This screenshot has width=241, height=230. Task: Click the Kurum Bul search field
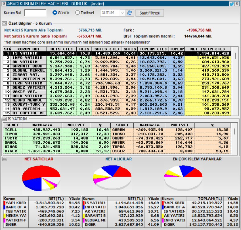(35, 13)
